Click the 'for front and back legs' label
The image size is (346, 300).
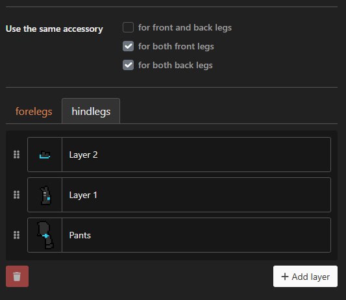click(x=185, y=27)
